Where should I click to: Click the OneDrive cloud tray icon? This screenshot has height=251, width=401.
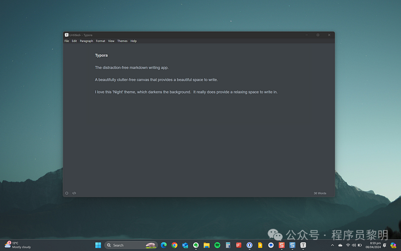(x=340, y=245)
